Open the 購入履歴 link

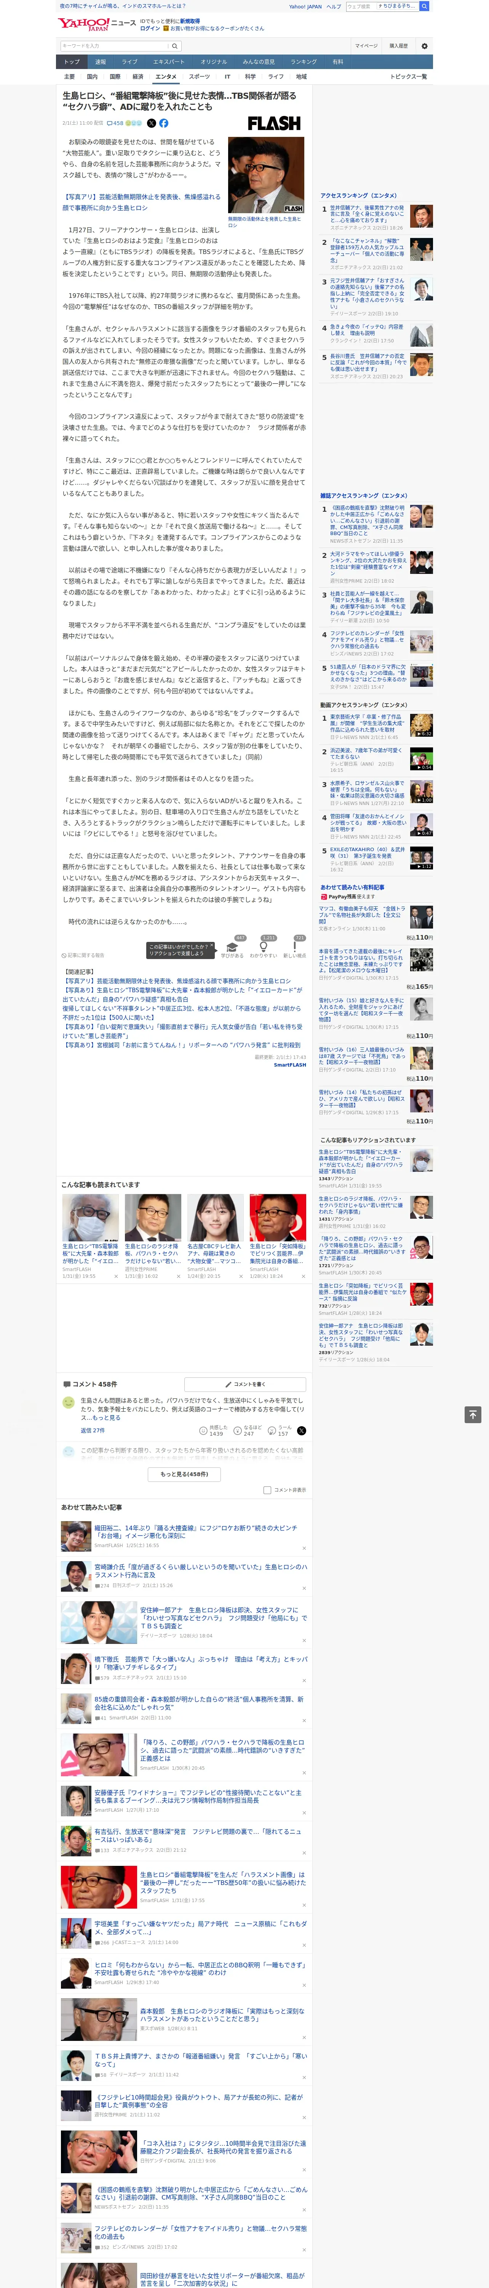click(x=398, y=46)
